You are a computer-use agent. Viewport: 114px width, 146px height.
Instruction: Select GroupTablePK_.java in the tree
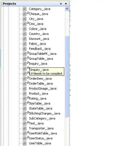[x=43, y=54]
